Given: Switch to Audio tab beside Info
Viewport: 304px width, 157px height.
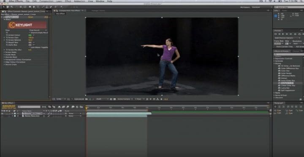Looking at the screenshot, I should tap(285, 11).
